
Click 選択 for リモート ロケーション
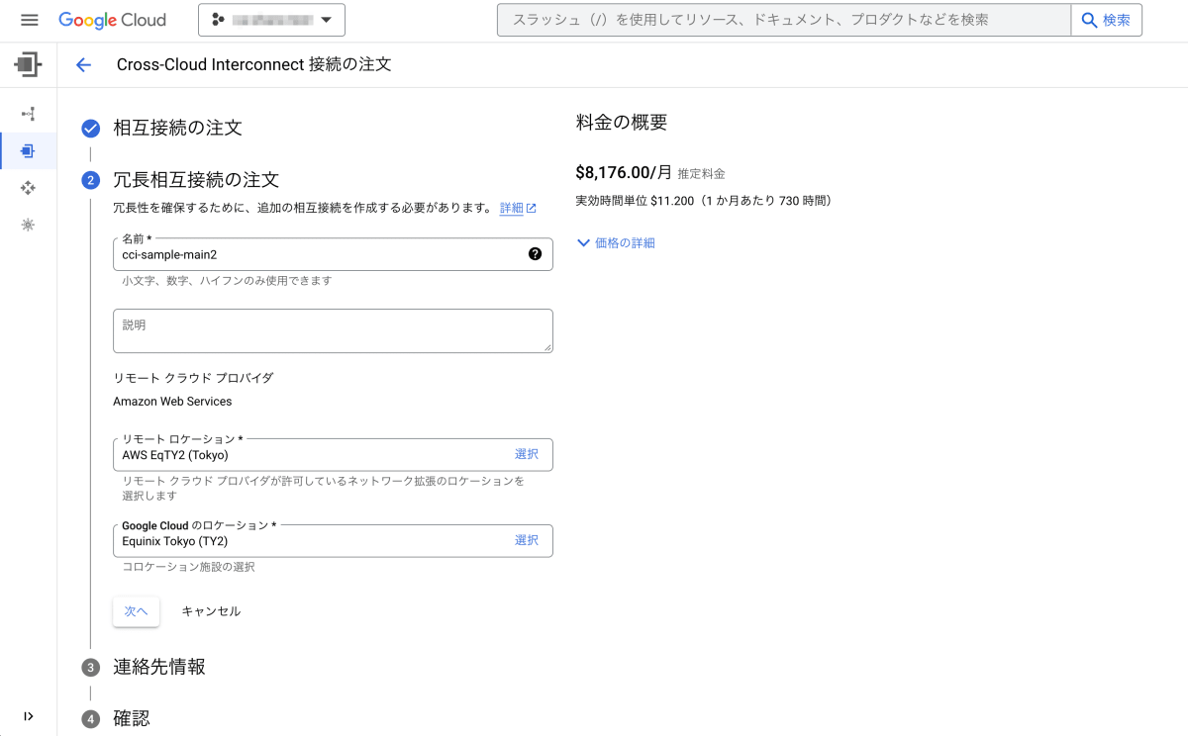pyautogui.click(x=527, y=455)
